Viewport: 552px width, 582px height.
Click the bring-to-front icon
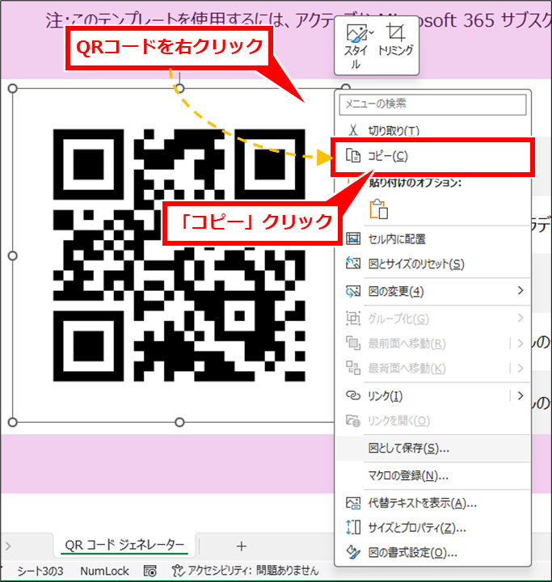tap(353, 343)
